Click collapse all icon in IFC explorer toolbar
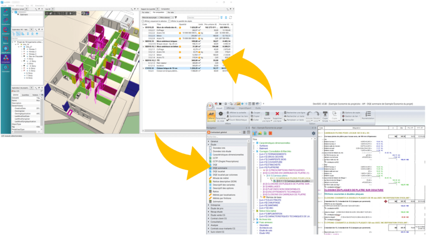Viewport: 426px width, 236px height. point(32,34)
